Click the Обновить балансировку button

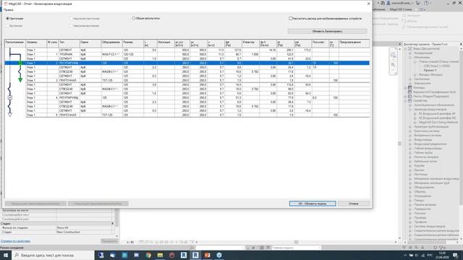[x=327, y=31]
